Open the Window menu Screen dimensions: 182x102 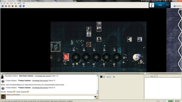coord(19,3)
